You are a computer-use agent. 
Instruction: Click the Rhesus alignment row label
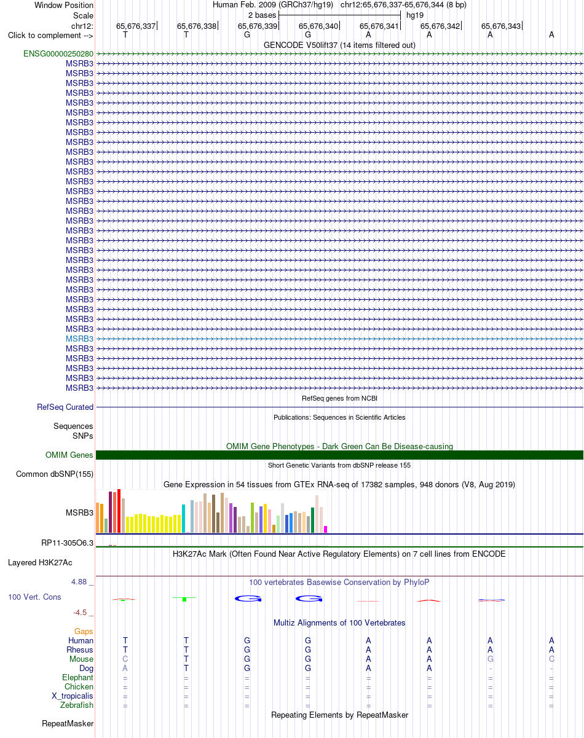pos(80,650)
